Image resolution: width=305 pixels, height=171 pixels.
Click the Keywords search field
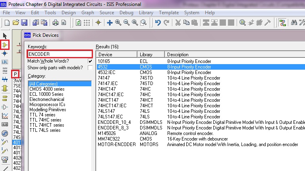coord(60,54)
